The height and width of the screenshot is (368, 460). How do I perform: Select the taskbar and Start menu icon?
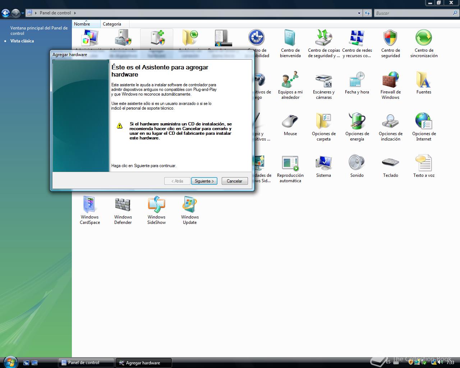tap(223, 38)
